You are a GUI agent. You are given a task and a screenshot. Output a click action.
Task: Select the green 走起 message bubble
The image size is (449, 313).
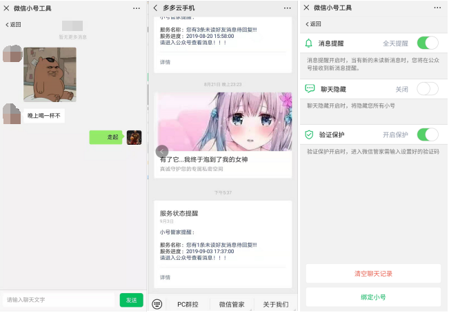pyautogui.click(x=106, y=137)
